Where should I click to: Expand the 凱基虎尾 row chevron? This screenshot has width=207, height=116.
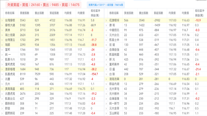2,74
